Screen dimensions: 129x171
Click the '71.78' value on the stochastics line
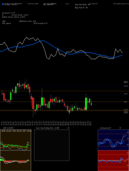click(x=125, y=136)
